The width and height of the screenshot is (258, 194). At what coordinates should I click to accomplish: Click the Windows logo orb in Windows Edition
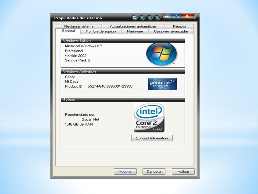[x=162, y=54]
